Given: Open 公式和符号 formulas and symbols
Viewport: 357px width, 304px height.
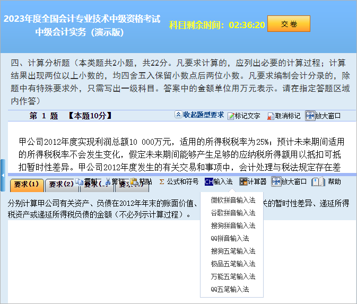Looking at the screenshot, I should click(x=179, y=181).
